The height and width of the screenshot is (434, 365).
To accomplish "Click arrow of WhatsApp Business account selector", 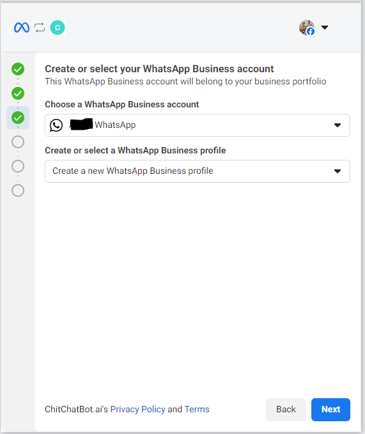I will coord(338,125).
